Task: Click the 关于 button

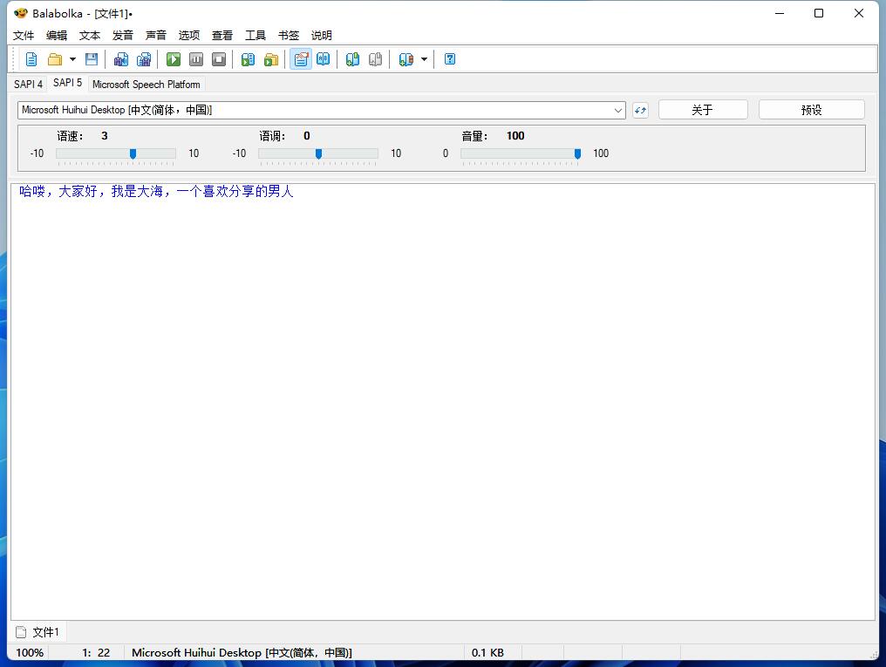Action: tap(702, 110)
